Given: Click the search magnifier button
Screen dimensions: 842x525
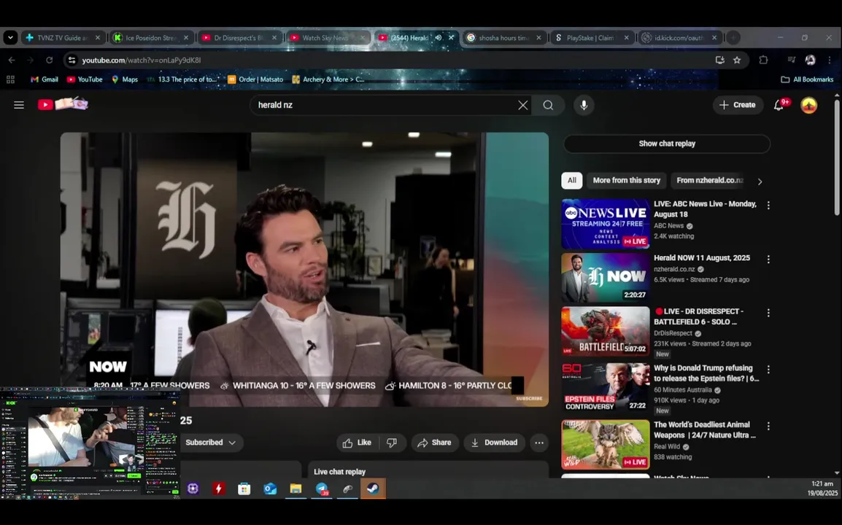Looking at the screenshot, I should pos(548,105).
